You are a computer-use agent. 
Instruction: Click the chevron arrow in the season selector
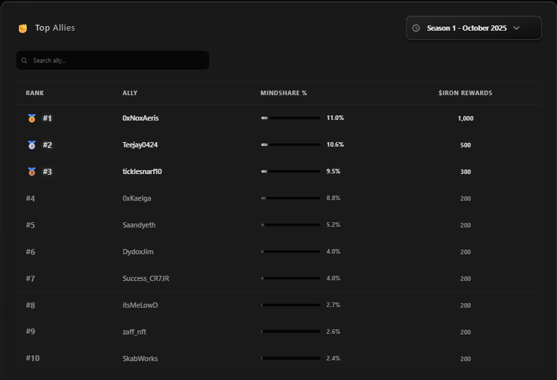pyautogui.click(x=517, y=28)
